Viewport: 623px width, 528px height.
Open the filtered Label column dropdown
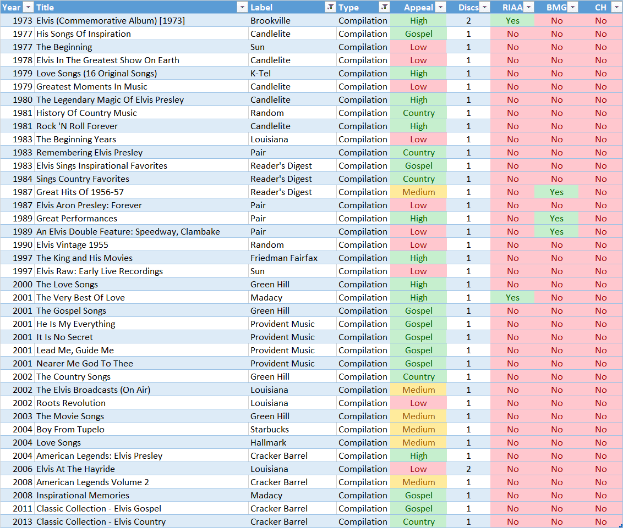330,7
